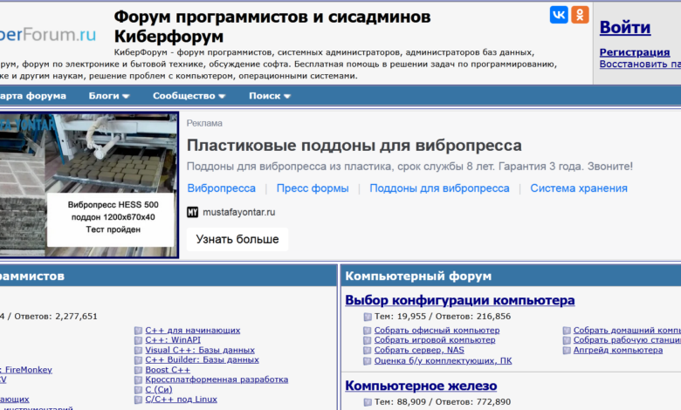Click folder icon beside C (Си)
Image resolution: width=681 pixels, height=410 pixels.
(138, 390)
